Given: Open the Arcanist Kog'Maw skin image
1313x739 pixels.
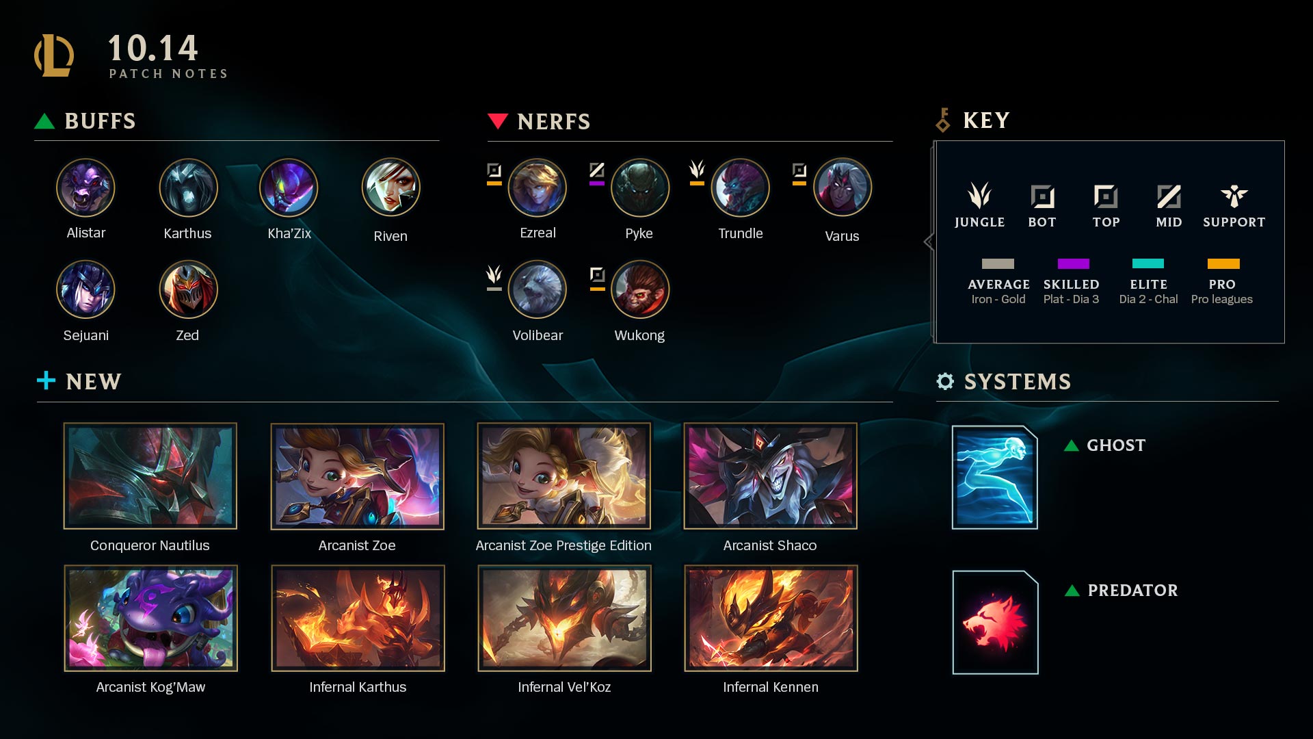Looking at the screenshot, I should [150, 618].
